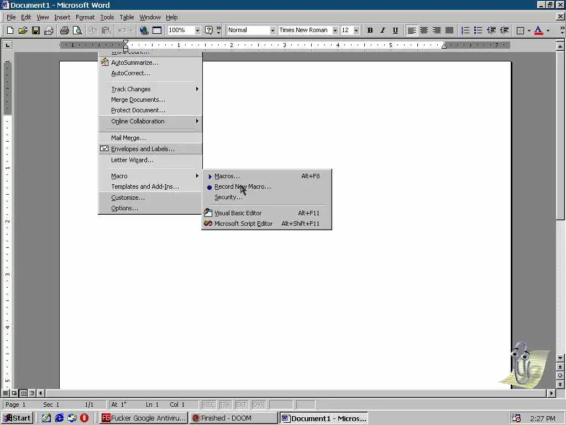
Task: Open an existing file via folder icon
Action: [23, 30]
